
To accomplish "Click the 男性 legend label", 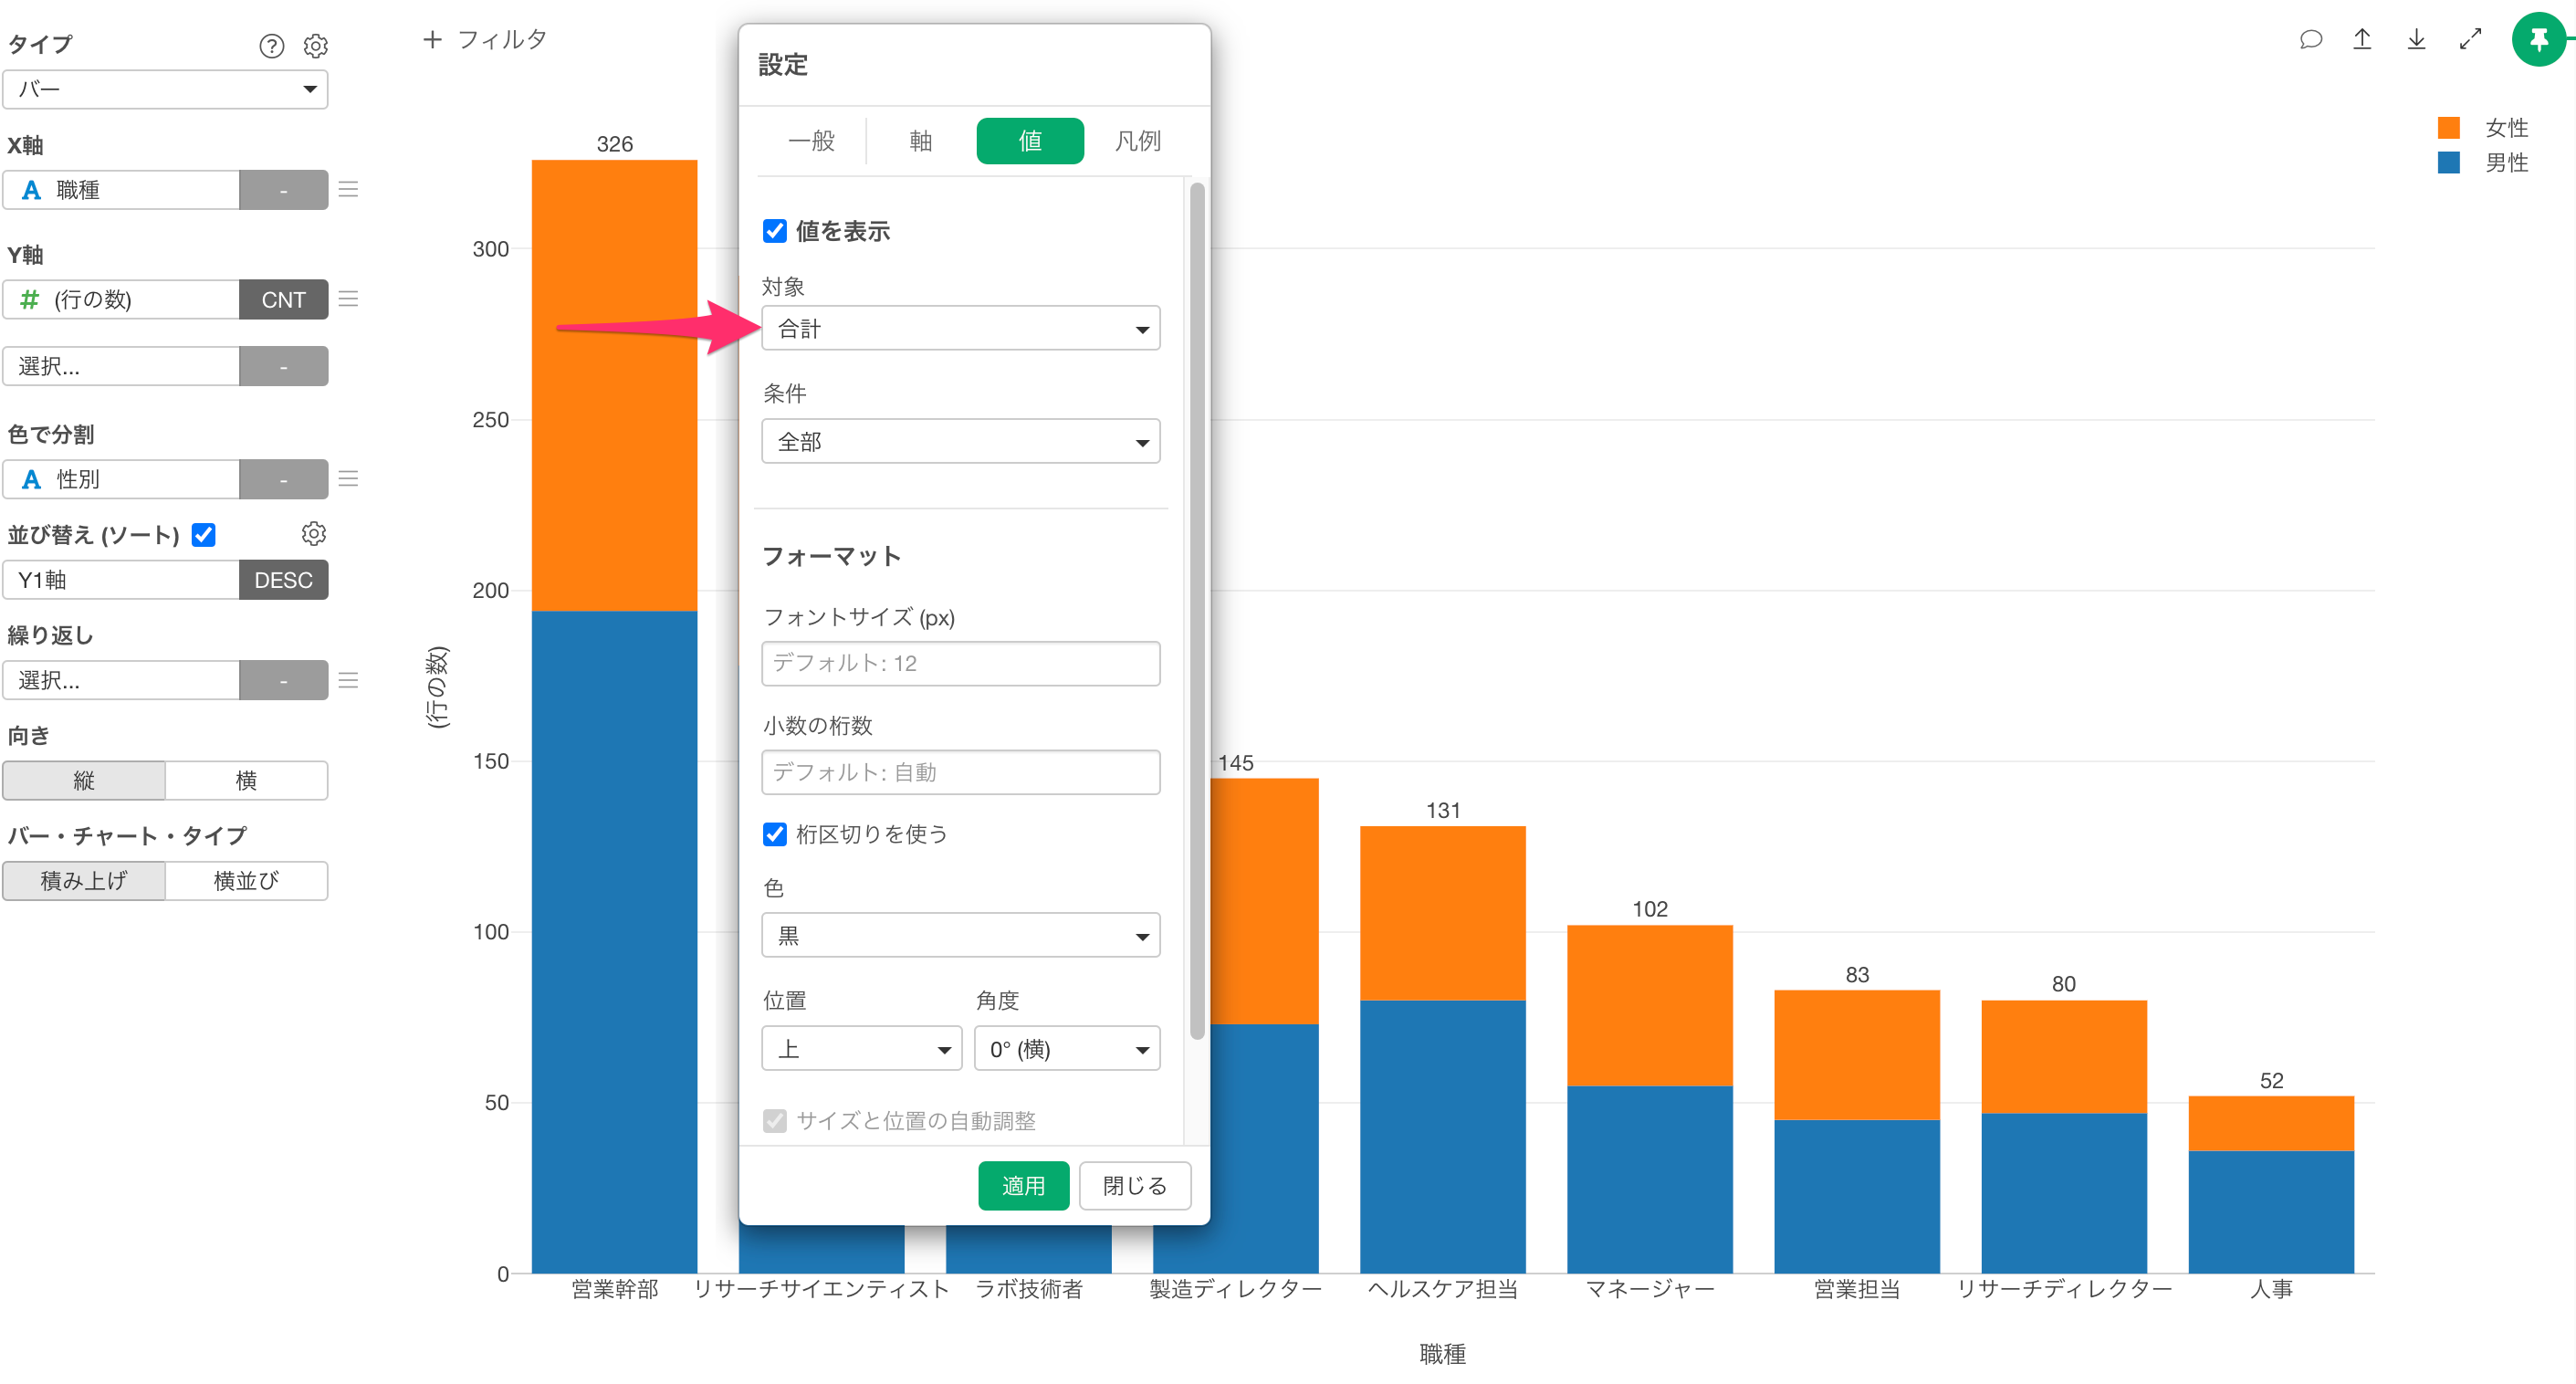I will tap(2506, 162).
